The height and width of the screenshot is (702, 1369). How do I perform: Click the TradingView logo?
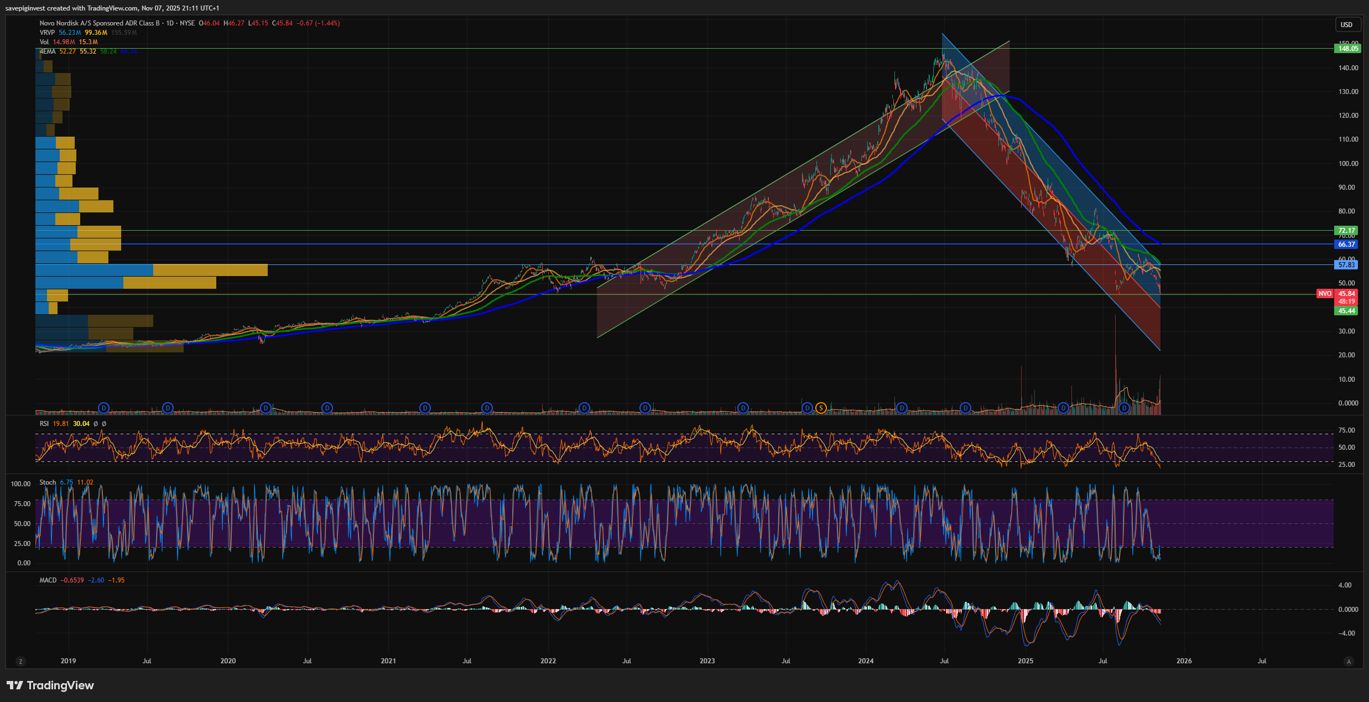50,685
